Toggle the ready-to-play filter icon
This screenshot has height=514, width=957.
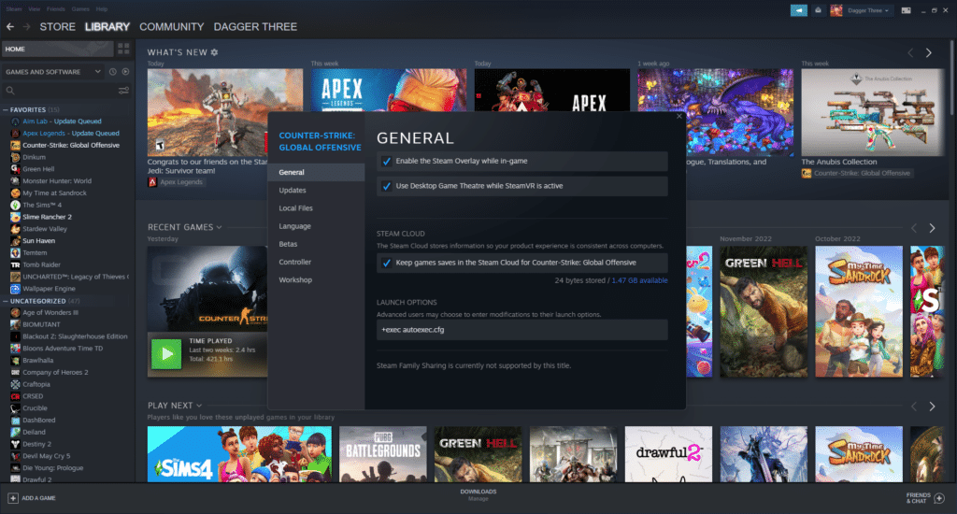click(125, 72)
